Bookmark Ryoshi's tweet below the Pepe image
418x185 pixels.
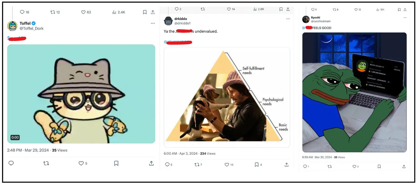click(379, 166)
